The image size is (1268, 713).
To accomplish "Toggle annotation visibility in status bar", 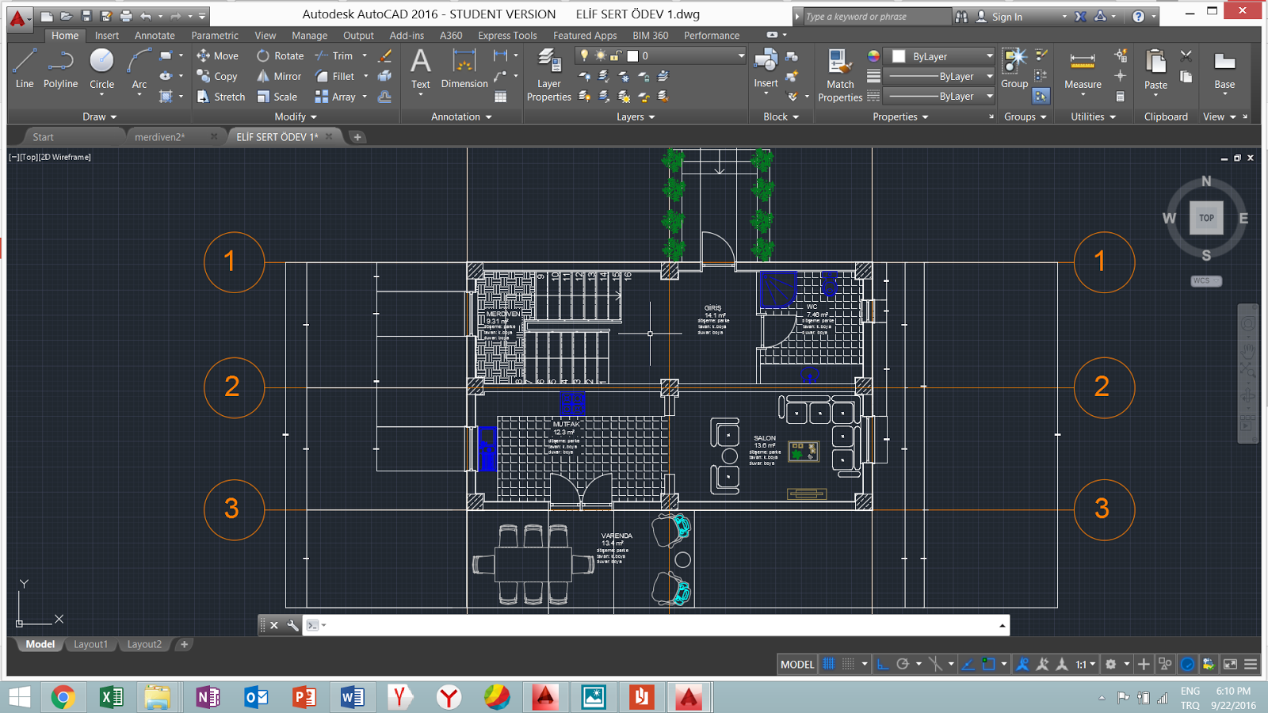I will [1022, 664].
